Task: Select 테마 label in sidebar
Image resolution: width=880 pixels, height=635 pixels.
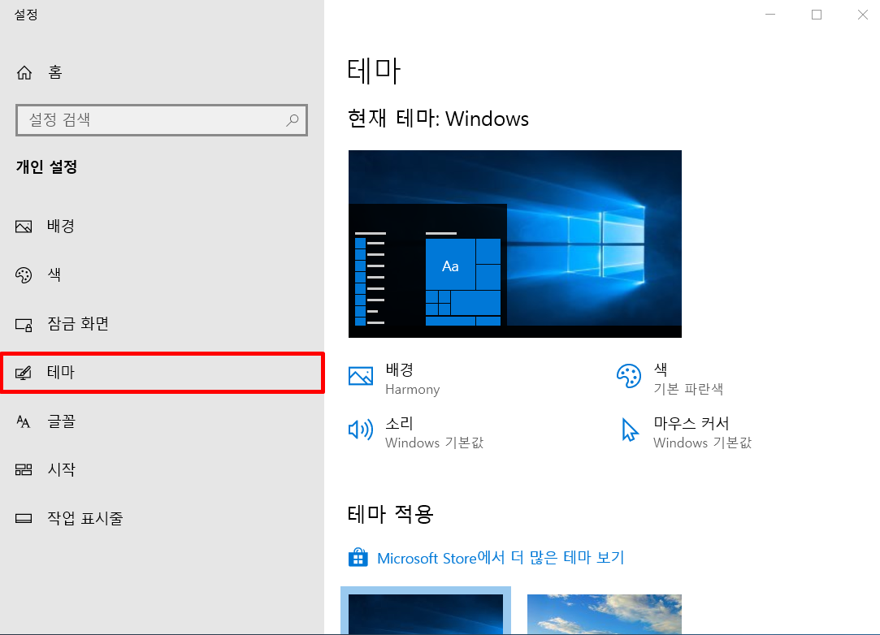Action: pyautogui.click(x=61, y=373)
